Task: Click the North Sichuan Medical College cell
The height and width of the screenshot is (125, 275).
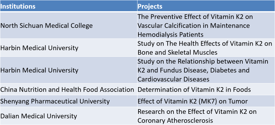Action: coord(69,25)
